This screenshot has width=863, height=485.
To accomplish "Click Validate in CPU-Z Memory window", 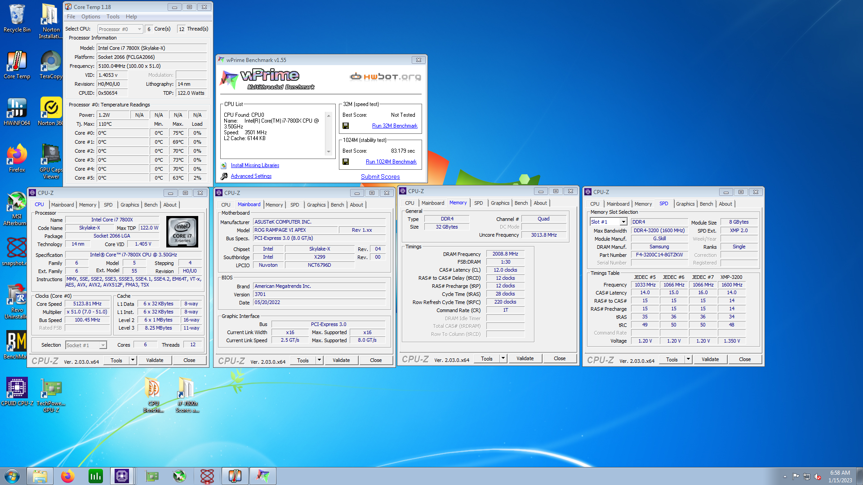I will pyautogui.click(x=525, y=358).
